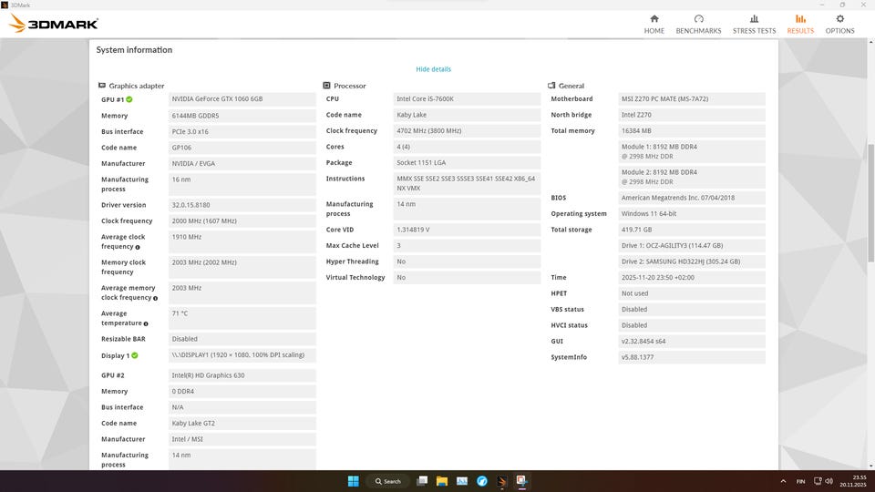Click the Core VID 1.314819 V value
875x492 pixels.
[x=467, y=230]
